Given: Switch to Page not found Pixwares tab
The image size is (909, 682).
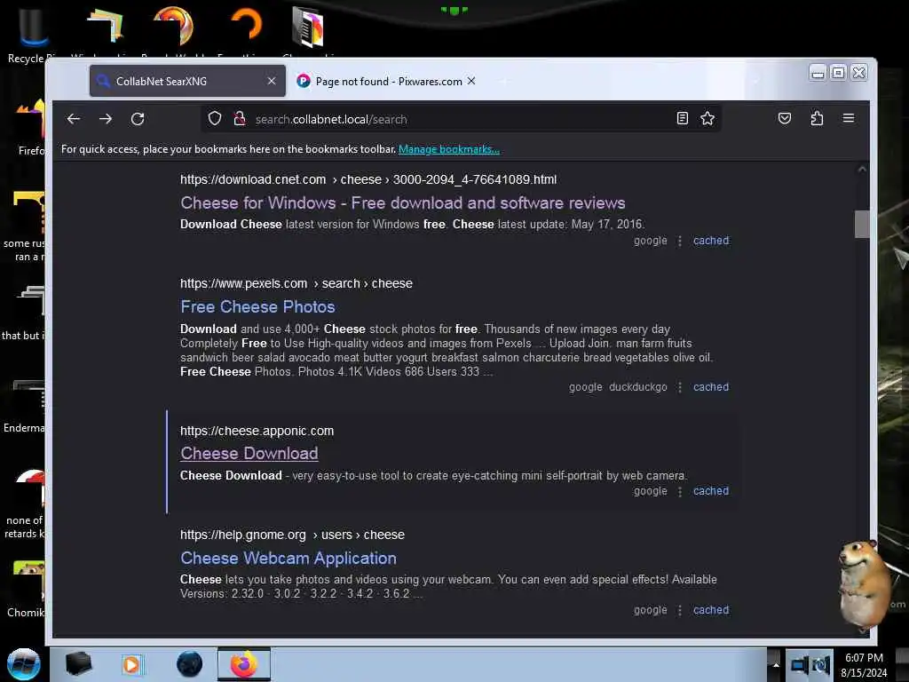Looking at the screenshot, I should (389, 81).
